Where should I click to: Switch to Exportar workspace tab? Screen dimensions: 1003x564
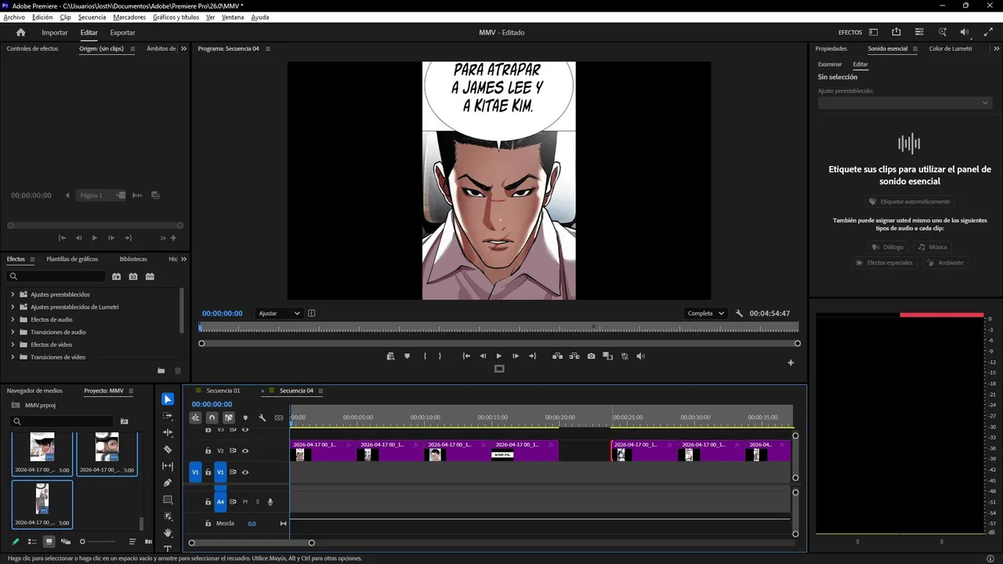click(122, 32)
